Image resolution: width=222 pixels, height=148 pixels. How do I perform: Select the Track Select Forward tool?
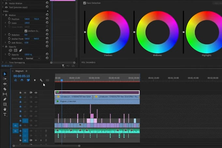(x=5, y=79)
